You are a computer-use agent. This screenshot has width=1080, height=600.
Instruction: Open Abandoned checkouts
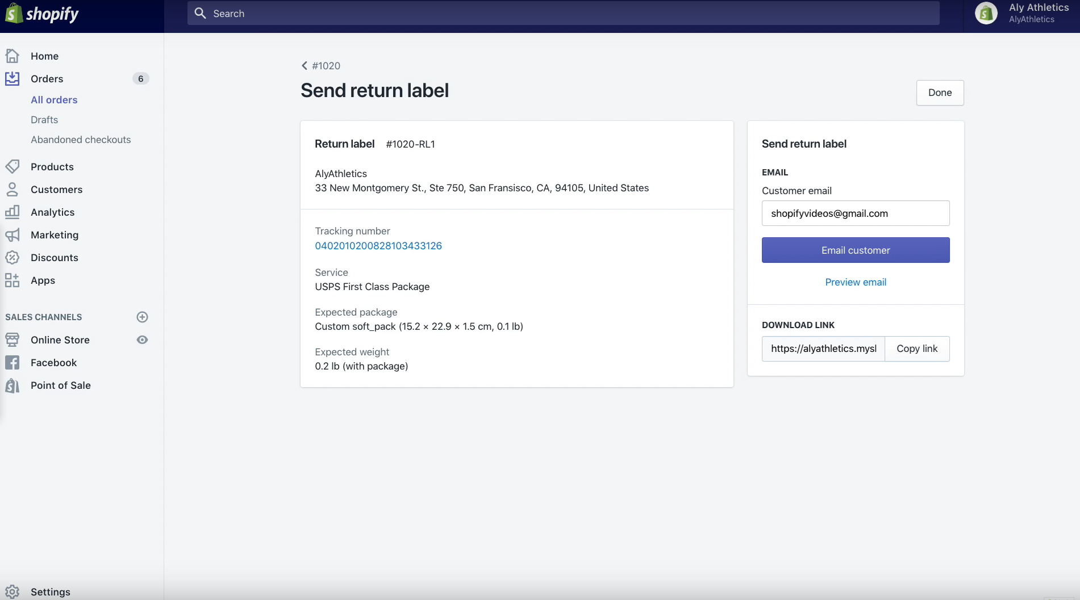point(81,139)
